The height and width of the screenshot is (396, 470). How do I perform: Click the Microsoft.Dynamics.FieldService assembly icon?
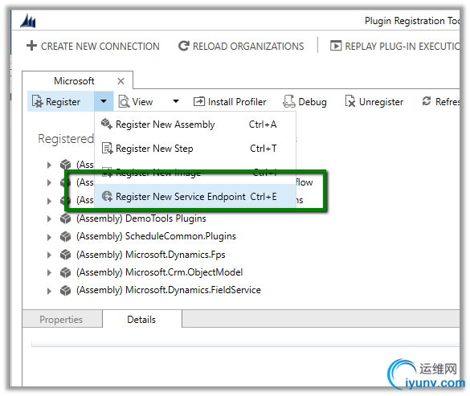(65, 291)
